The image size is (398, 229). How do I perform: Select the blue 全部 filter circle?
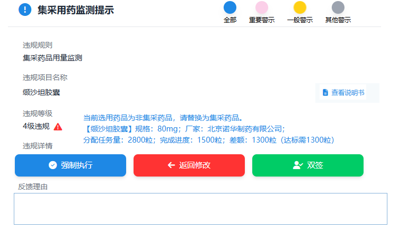(x=230, y=7)
